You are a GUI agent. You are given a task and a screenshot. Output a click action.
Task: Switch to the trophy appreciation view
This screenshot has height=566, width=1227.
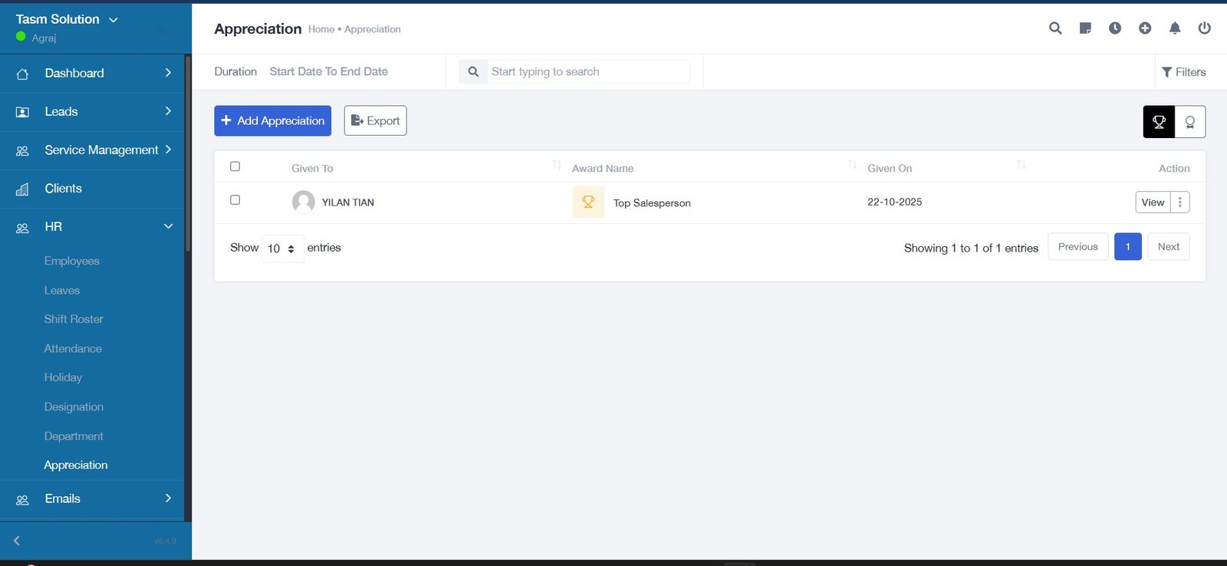pos(1159,122)
